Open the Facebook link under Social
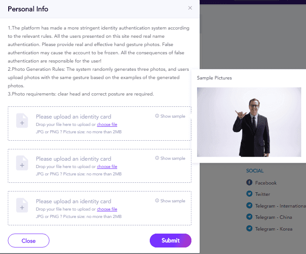The image size is (306, 254). tap(266, 183)
